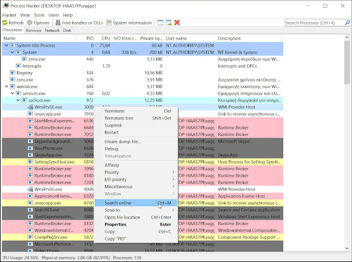
Task: Expand the Miscellaneous submenu
Action: [x=173, y=187]
